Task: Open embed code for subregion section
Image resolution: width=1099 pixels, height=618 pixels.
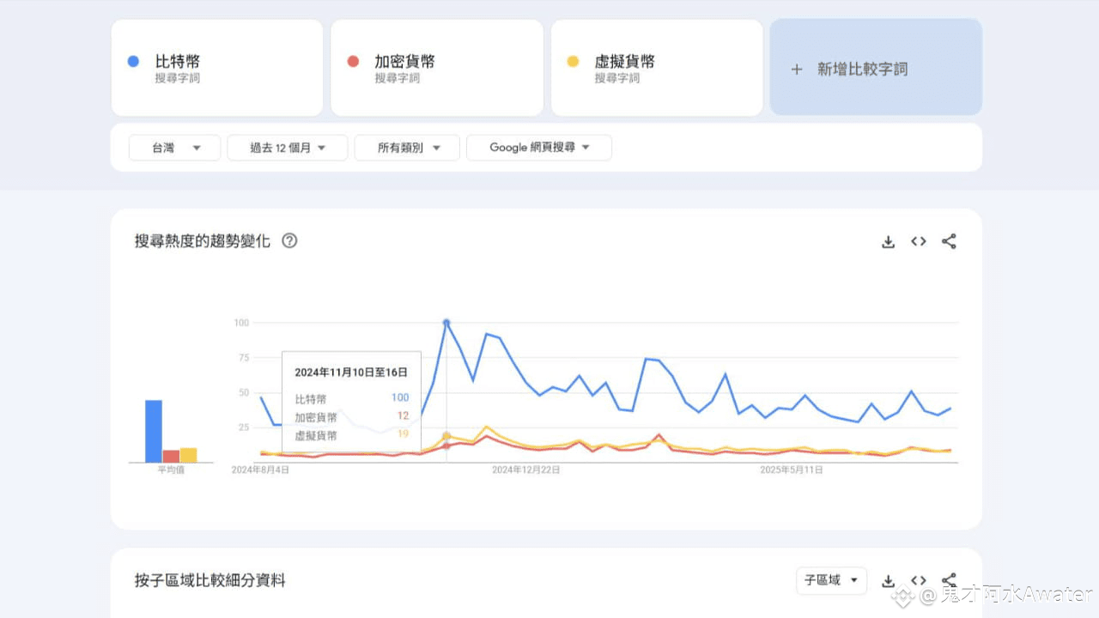Action: point(919,581)
